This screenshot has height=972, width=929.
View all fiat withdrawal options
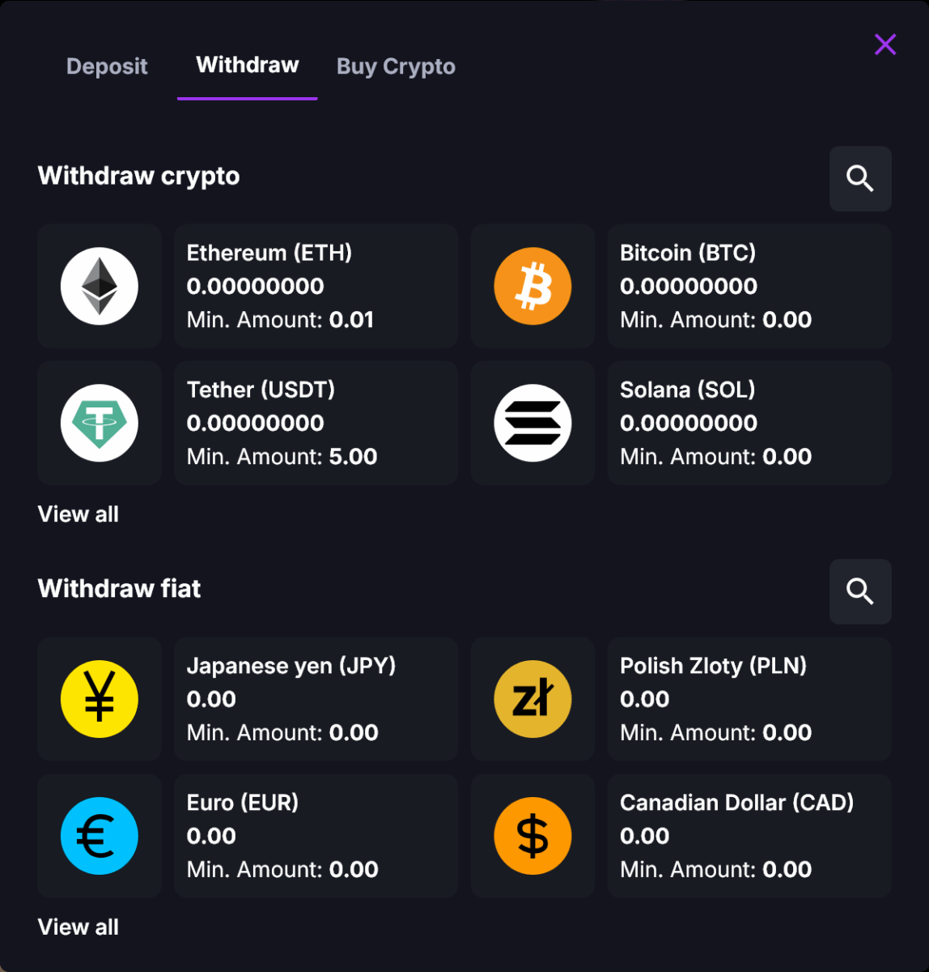click(x=78, y=927)
